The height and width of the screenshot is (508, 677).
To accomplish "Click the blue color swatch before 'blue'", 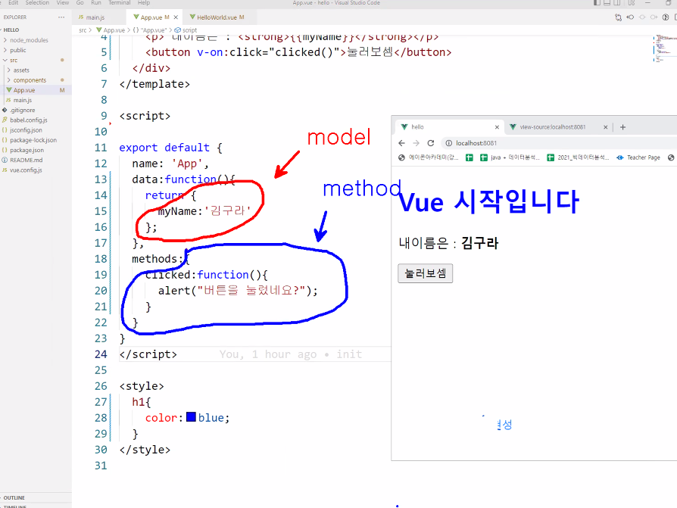I will (191, 417).
